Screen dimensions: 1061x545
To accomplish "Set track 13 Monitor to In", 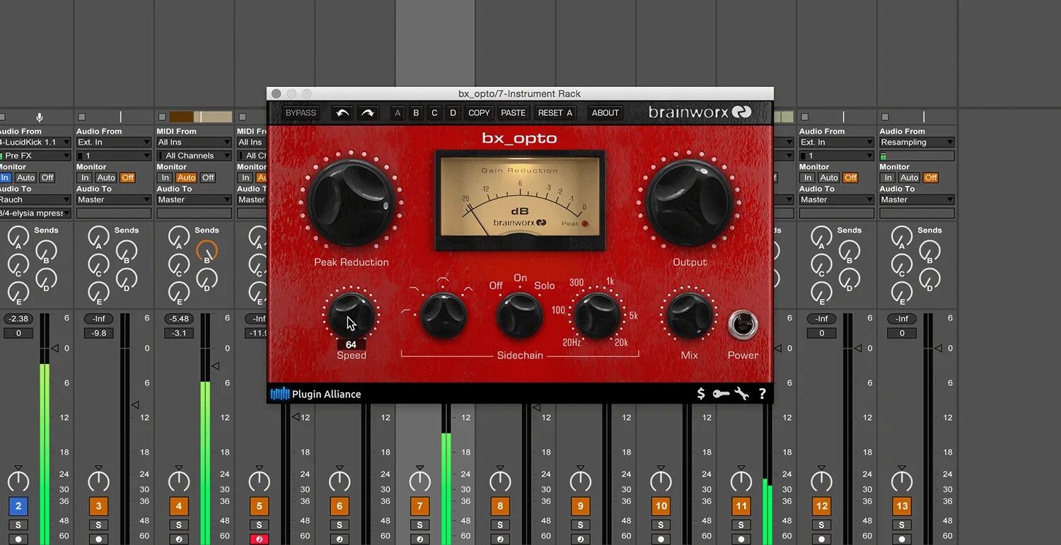I will pos(888,178).
